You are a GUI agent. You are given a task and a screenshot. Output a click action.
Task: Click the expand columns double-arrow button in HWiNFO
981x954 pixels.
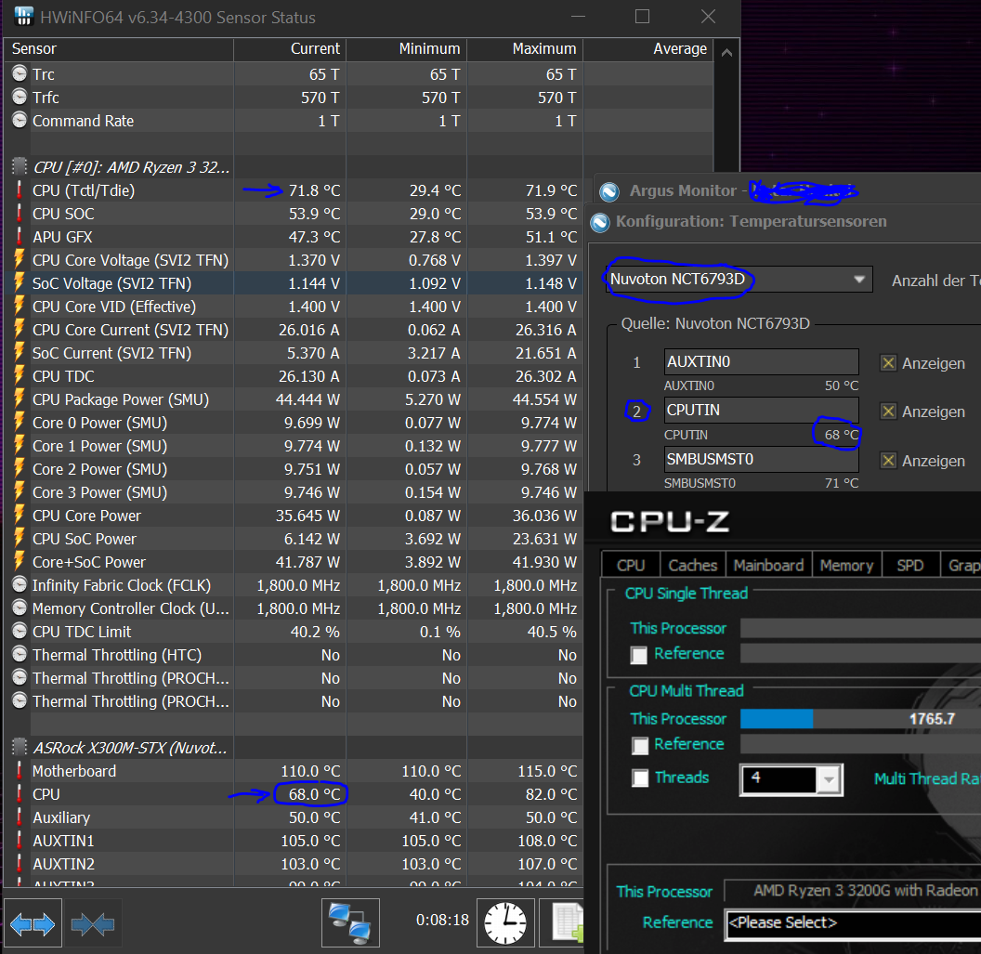tap(33, 923)
